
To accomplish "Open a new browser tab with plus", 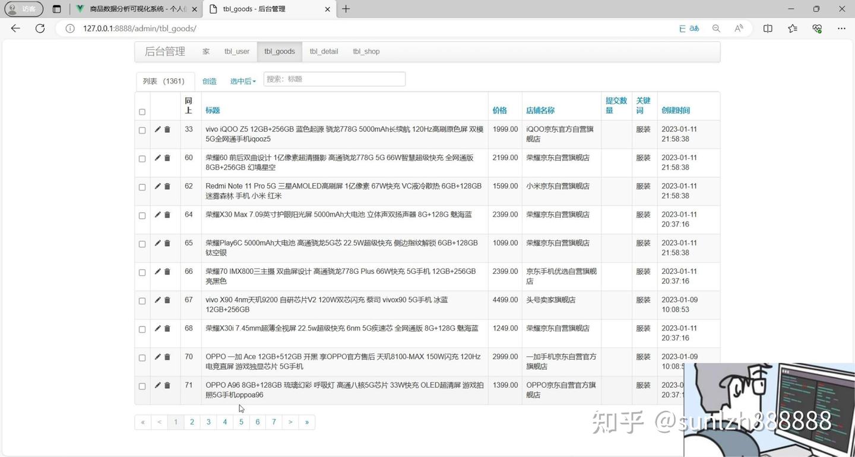I will tap(346, 9).
